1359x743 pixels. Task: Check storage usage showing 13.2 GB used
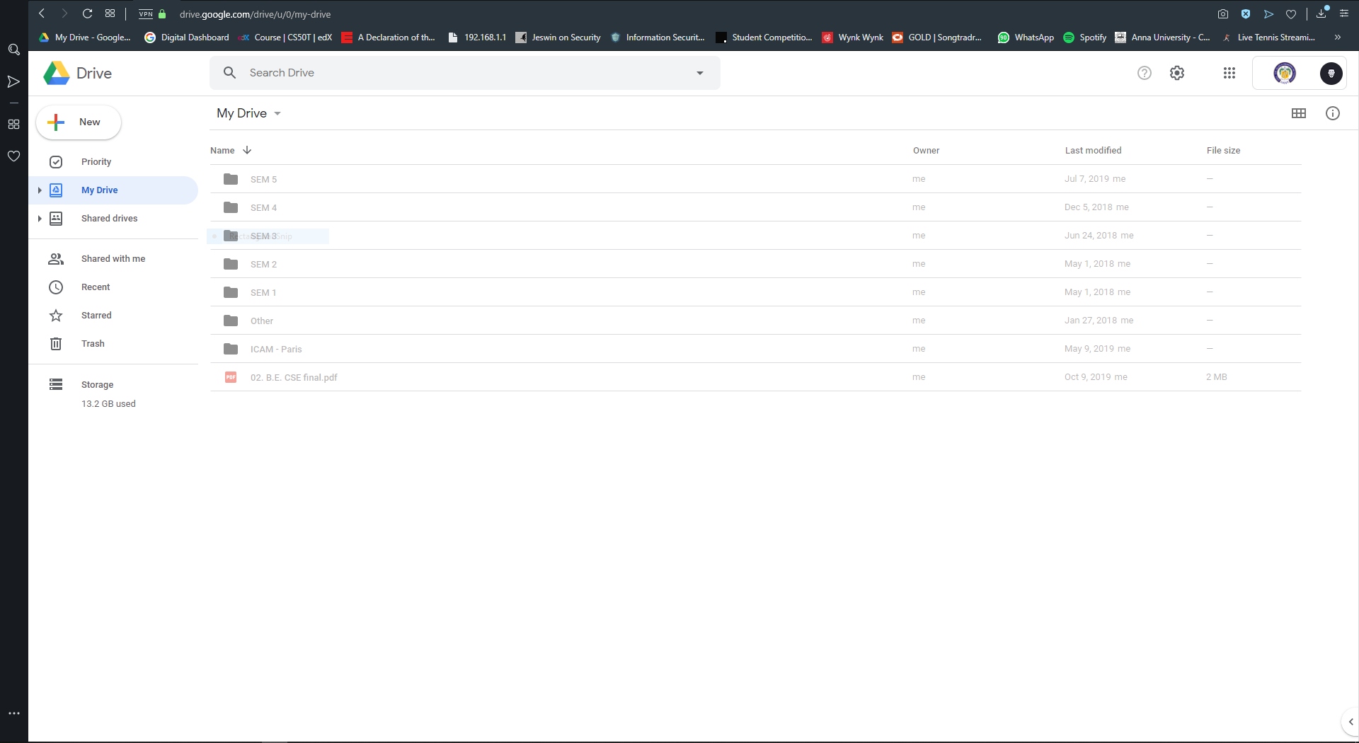pyautogui.click(x=108, y=403)
